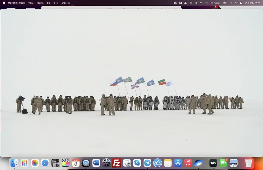Launch the Photos app from the Dock
Screen dimensions: 263x170
35,163
